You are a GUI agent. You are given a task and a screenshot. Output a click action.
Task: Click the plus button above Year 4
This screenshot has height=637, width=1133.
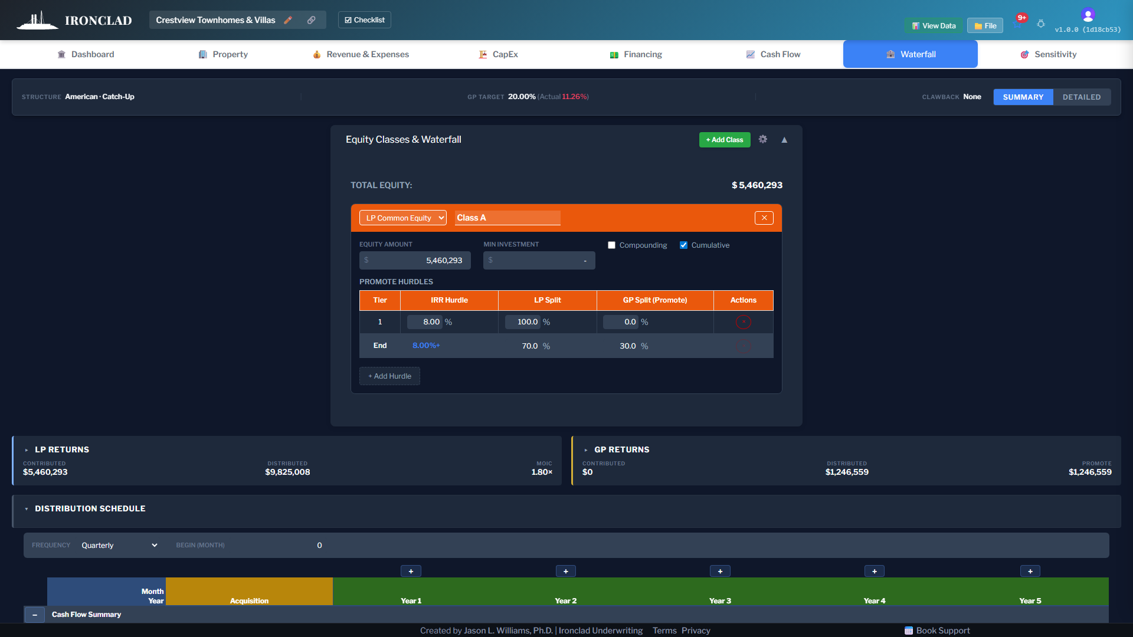[x=875, y=571]
